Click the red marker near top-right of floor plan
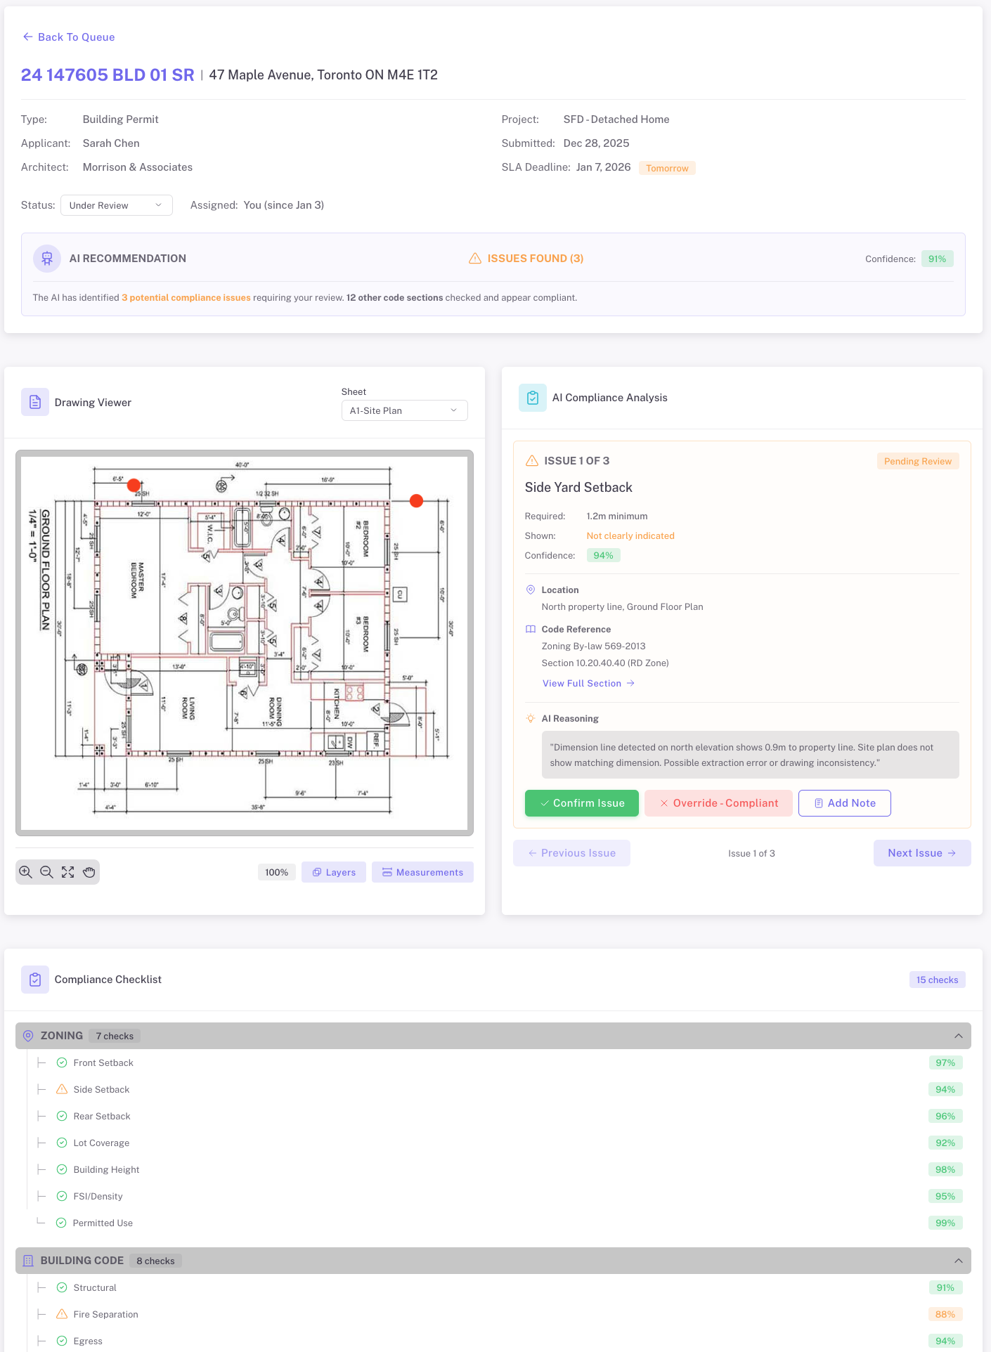The width and height of the screenshot is (991, 1352). point(416,500)
